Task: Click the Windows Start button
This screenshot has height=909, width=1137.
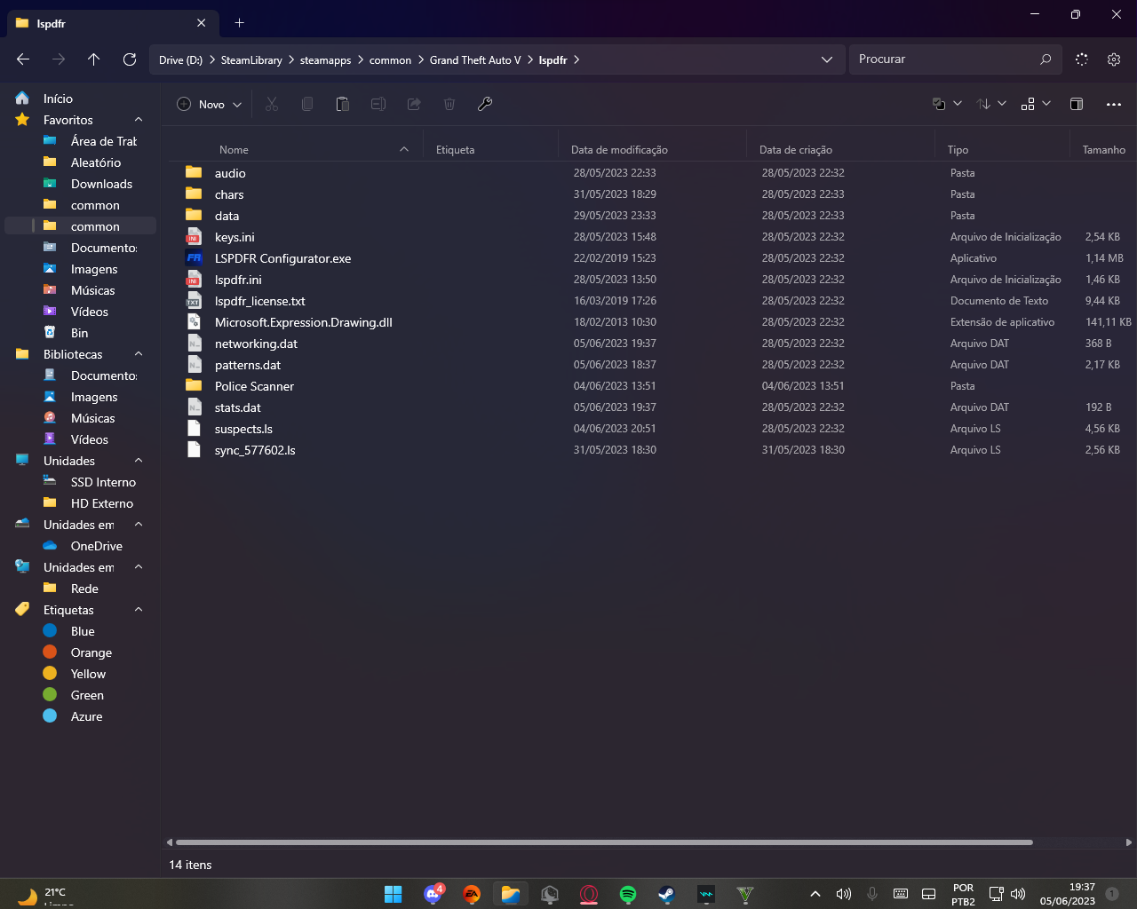Action: 394,894
